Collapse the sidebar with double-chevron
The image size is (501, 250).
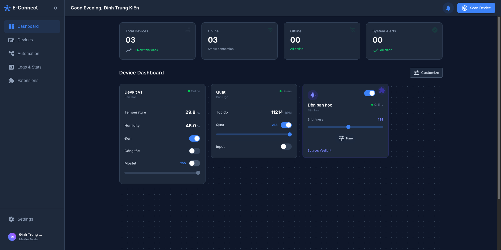[x=55, y=8]
